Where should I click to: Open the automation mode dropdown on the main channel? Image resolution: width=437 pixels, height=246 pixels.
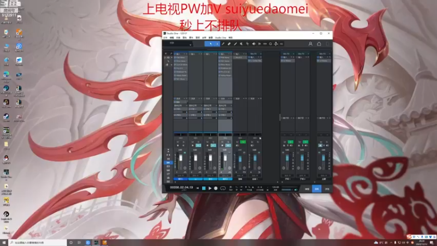pos(323,175)
